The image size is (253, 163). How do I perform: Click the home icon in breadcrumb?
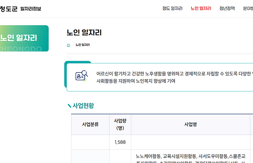pos(68,45)
